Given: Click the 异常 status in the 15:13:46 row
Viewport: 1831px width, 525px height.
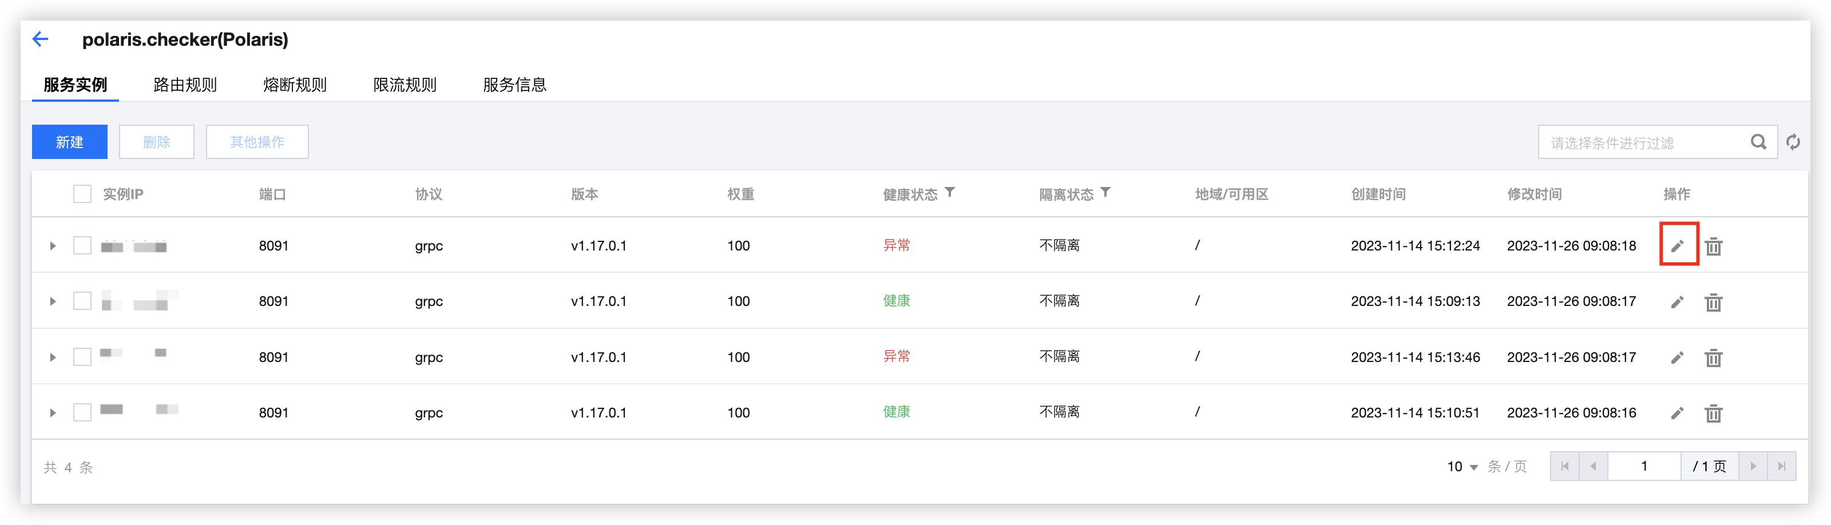Looking at the screenshot, I should click(x=896, y=356).
